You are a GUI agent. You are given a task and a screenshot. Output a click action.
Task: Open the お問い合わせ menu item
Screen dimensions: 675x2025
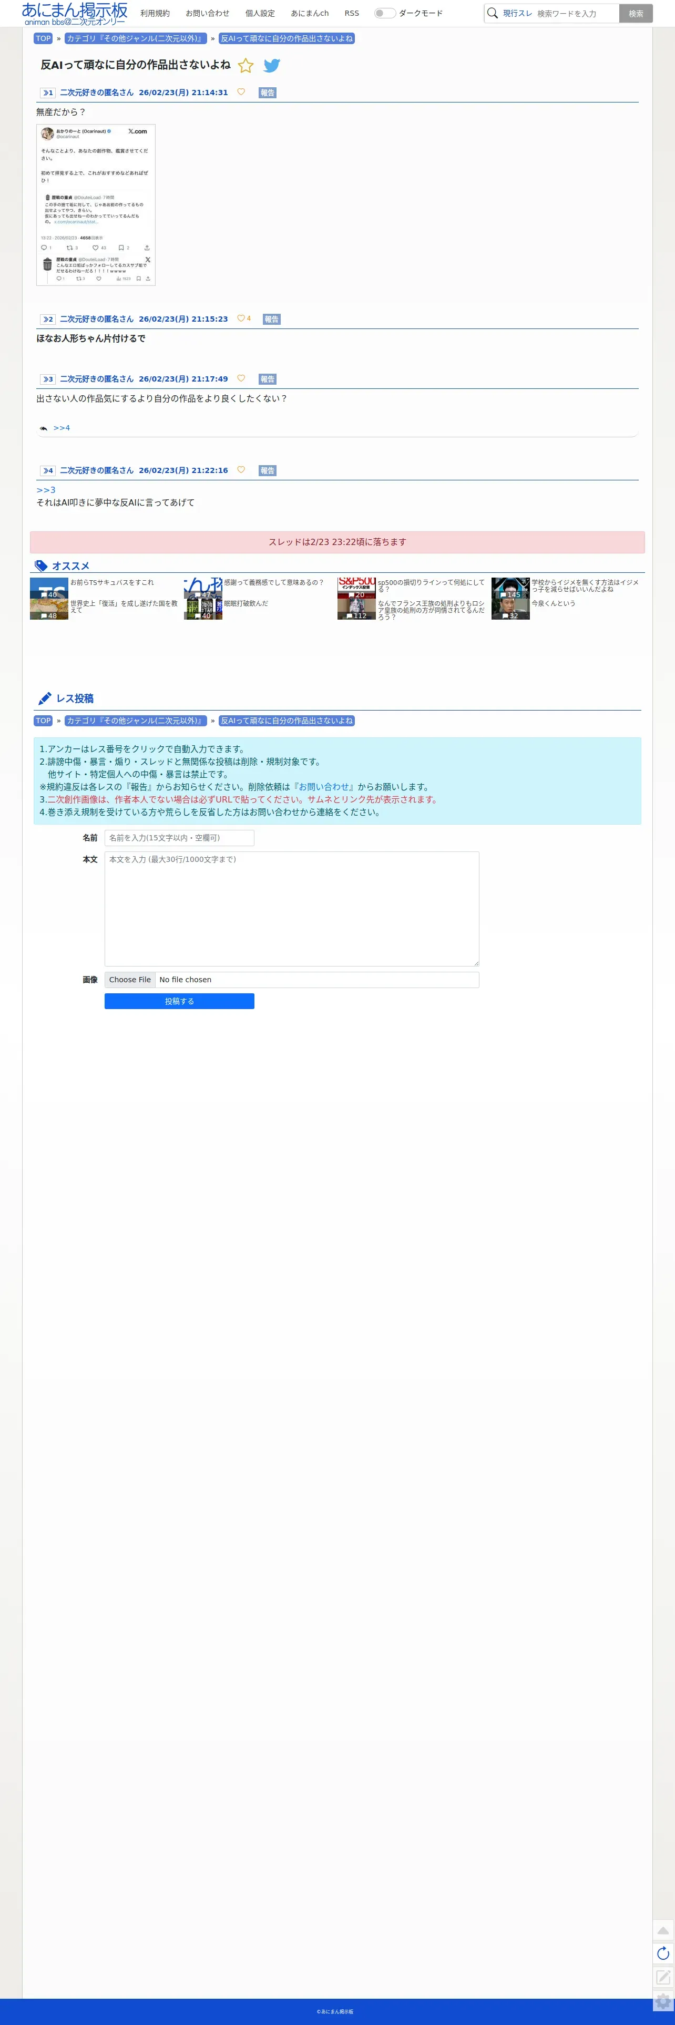click(208, 13)
